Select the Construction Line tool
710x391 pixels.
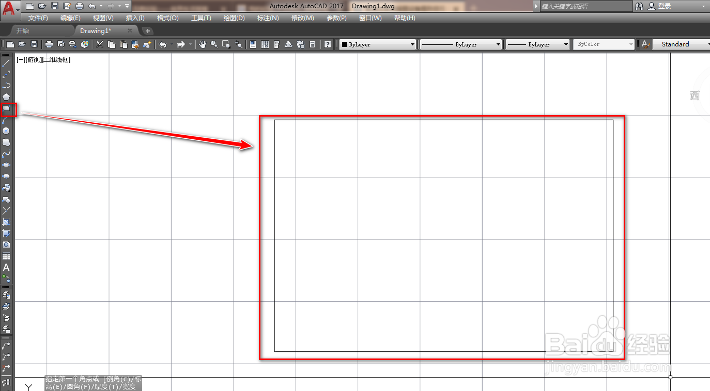pyautogui.click(x=6, y=74)
